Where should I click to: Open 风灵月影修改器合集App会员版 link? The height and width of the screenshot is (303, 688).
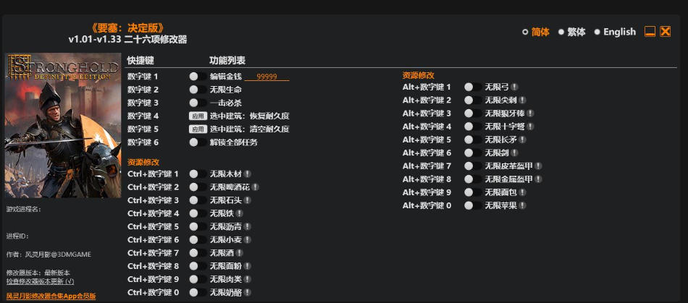[51, 296]
